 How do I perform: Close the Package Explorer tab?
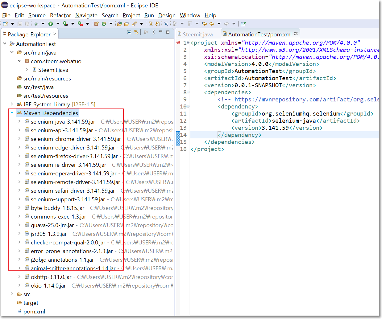[x=55, y=34]
